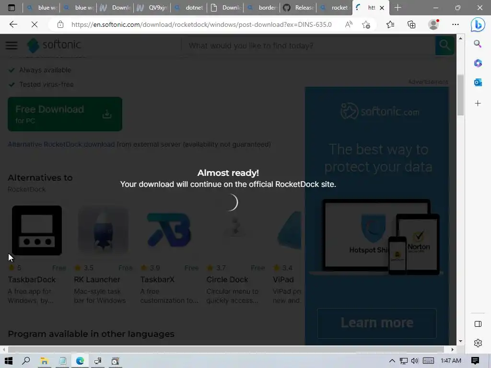This screenshot has width=491, height=368.
Task: Click Learn more in the advertisement
Action: pos(377,323)
